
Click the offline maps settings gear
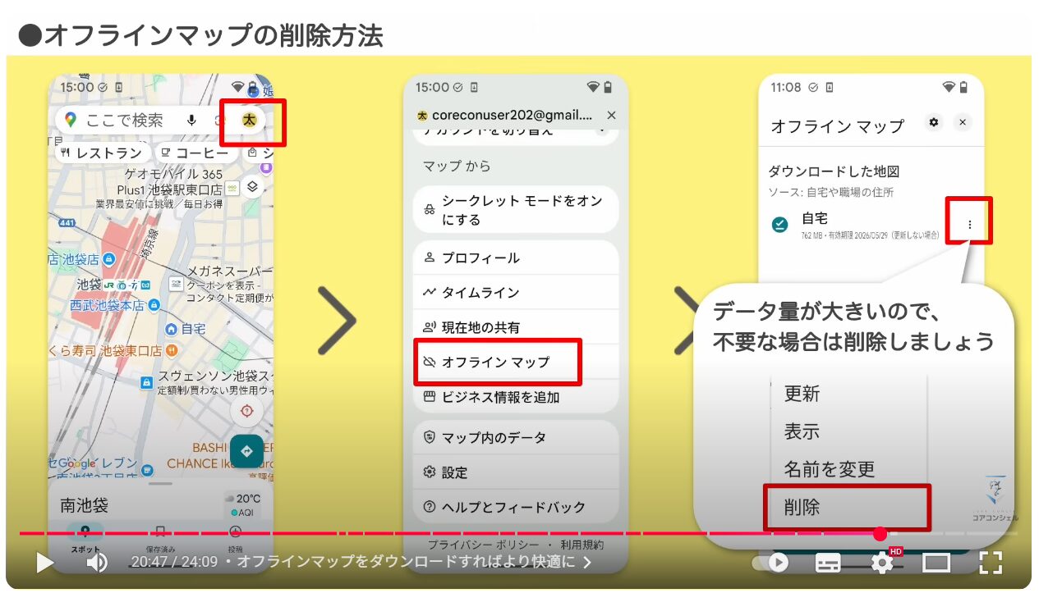point(933,122)
